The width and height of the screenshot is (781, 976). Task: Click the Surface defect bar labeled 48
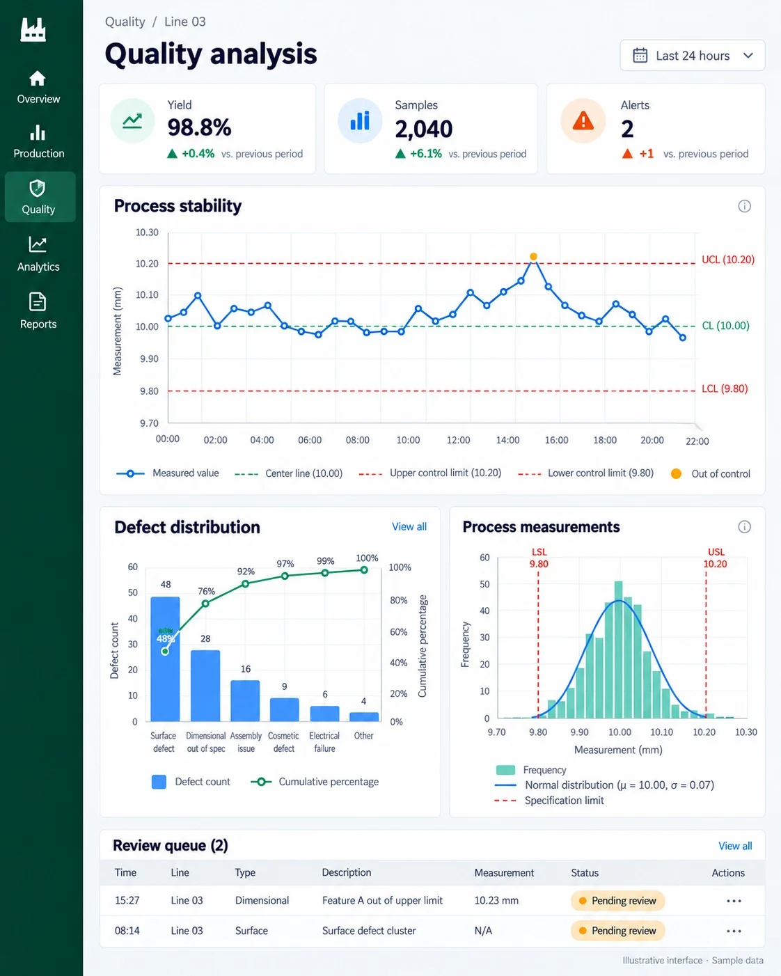[165, 659]
